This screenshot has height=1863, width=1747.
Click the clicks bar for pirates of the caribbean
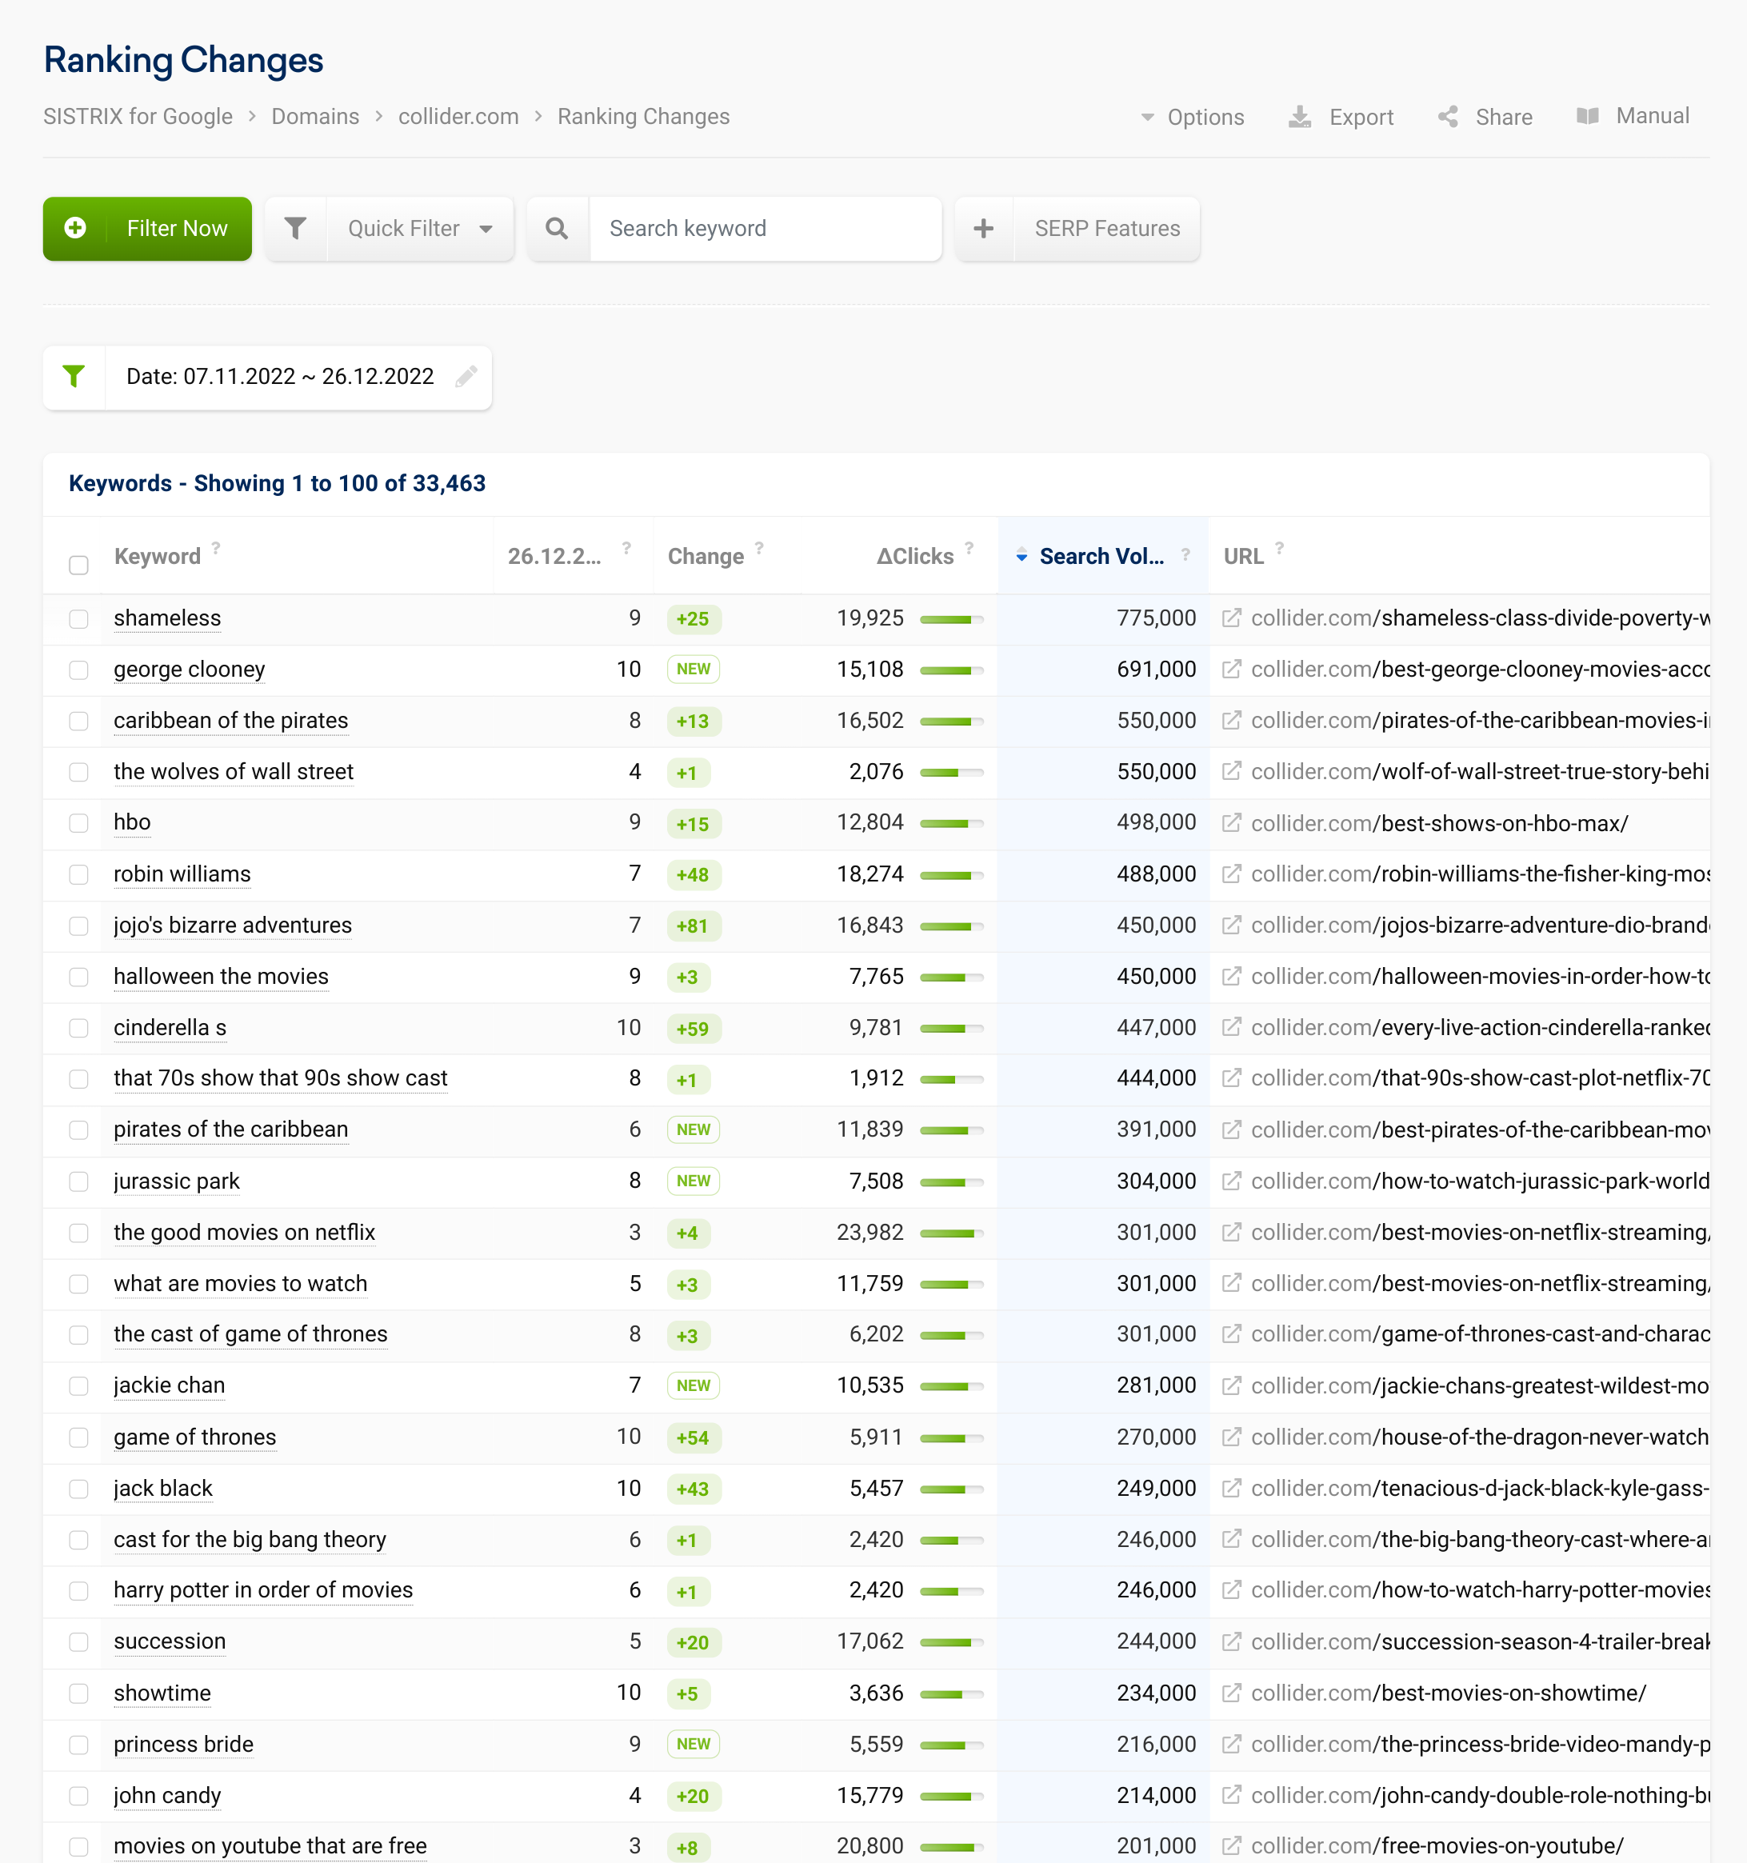coord(951,1131)
